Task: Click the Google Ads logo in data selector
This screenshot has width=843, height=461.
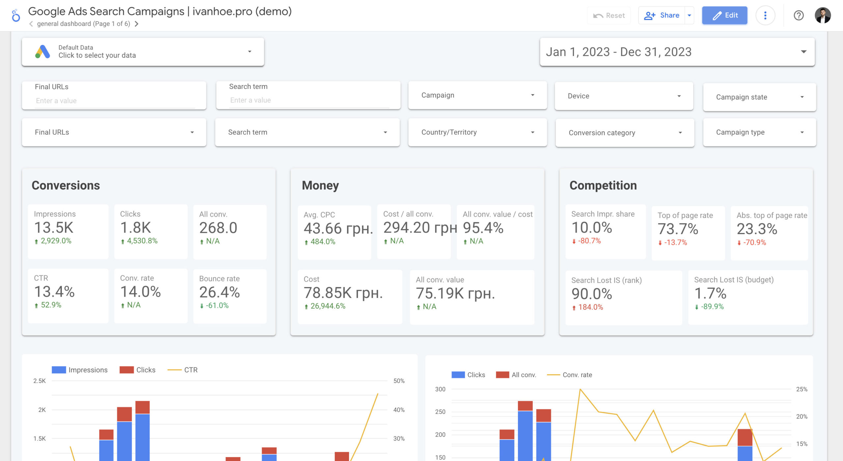Action: [x=43, y=52]
